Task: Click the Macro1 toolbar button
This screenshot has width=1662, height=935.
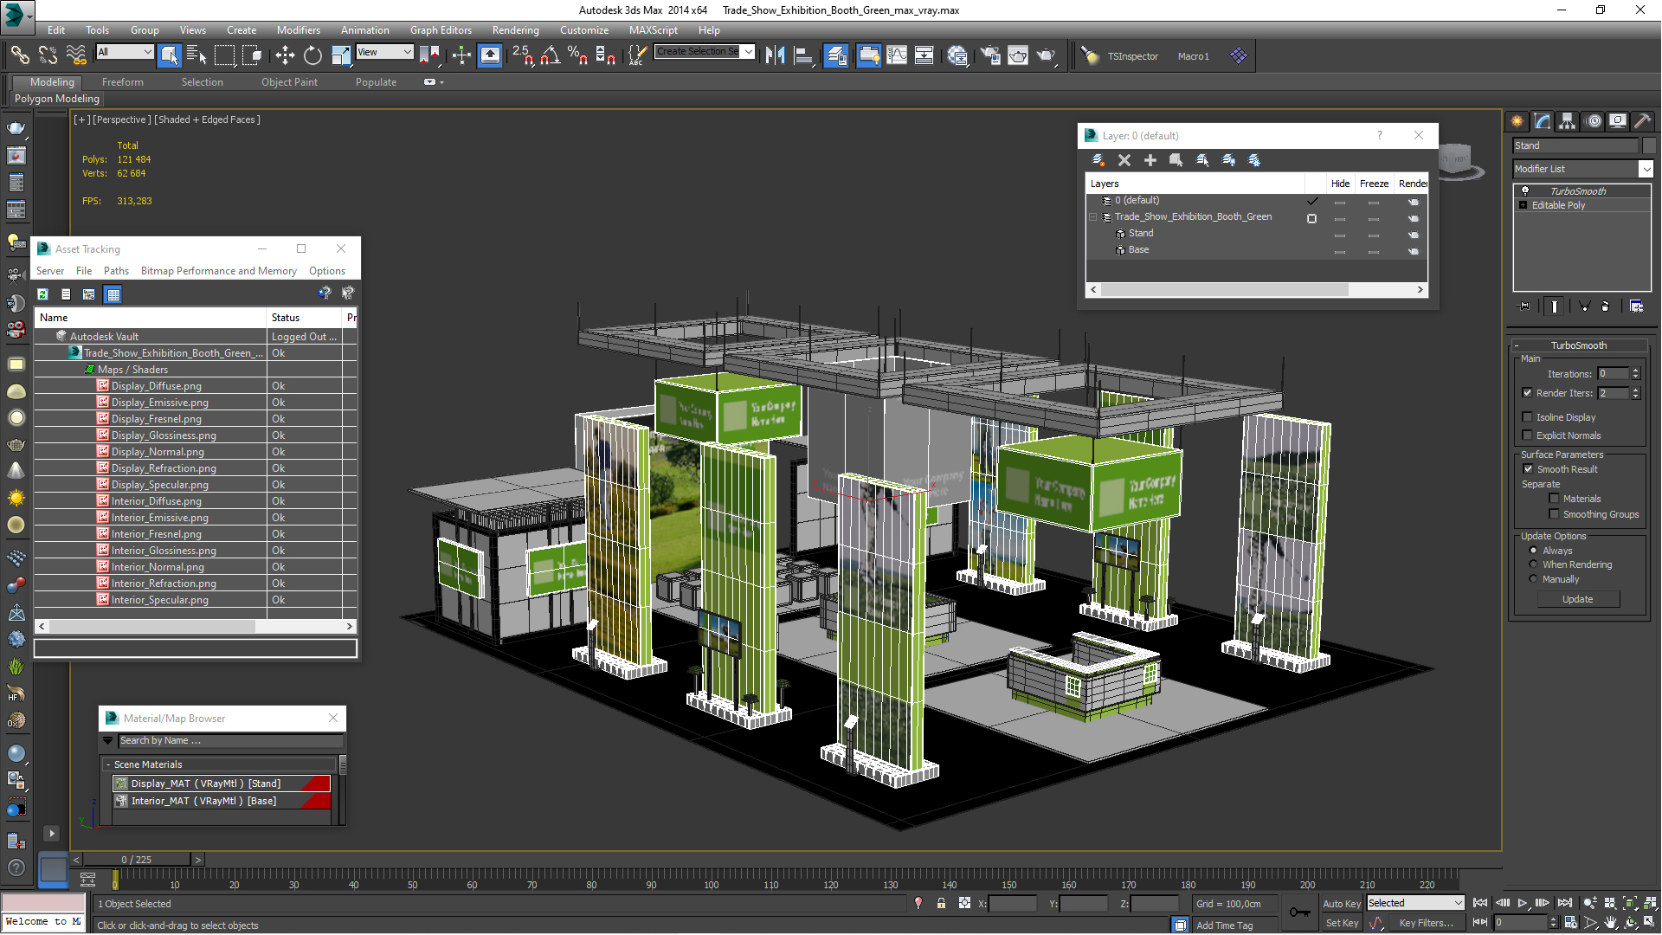Action: 1193,56
